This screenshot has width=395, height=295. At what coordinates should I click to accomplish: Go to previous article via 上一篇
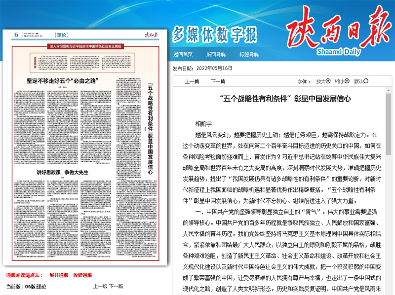tap(192, 82)
